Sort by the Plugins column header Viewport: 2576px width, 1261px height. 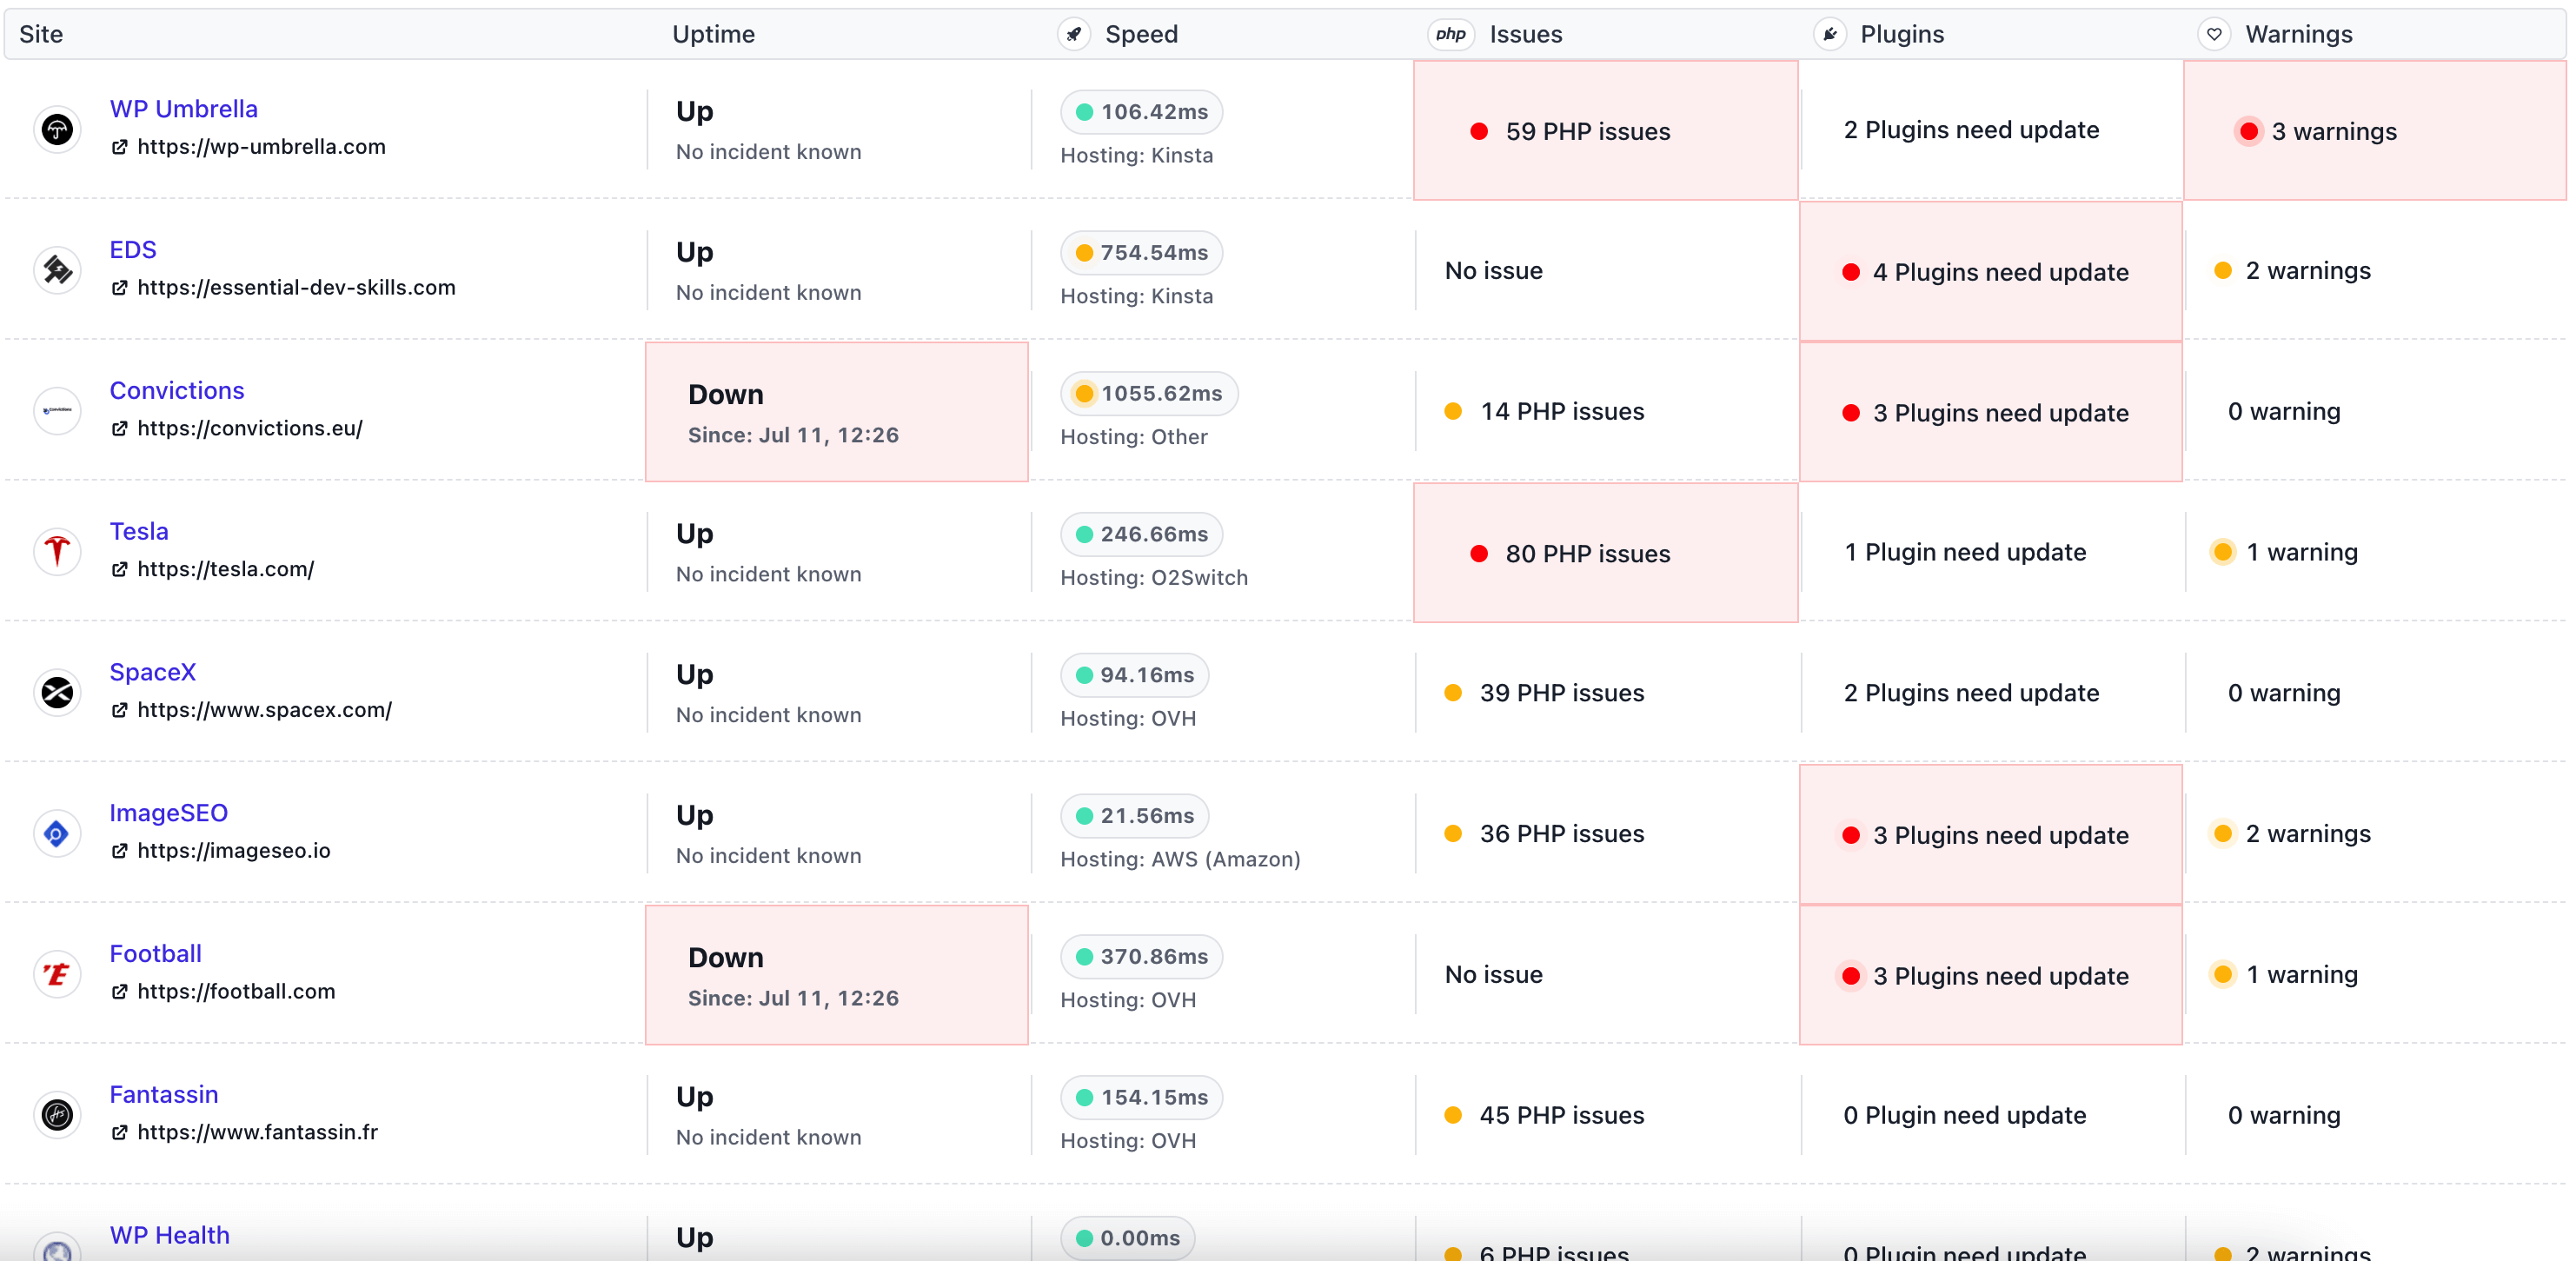coord(1902,34)
